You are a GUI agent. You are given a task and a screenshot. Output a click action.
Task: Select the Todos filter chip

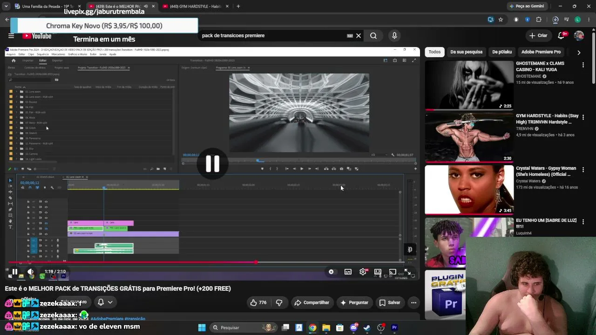point(434,52)
